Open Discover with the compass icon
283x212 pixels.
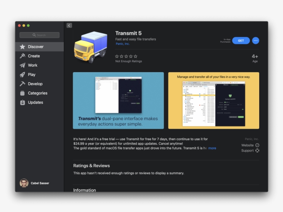[22, 46]
